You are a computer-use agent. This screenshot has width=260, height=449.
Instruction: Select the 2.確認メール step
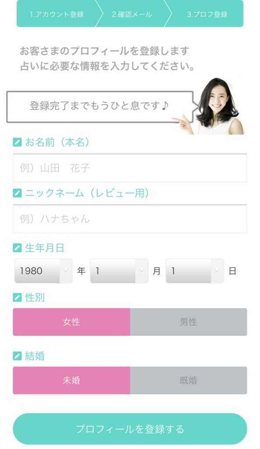pyautogui.click(x=131, y=14)
